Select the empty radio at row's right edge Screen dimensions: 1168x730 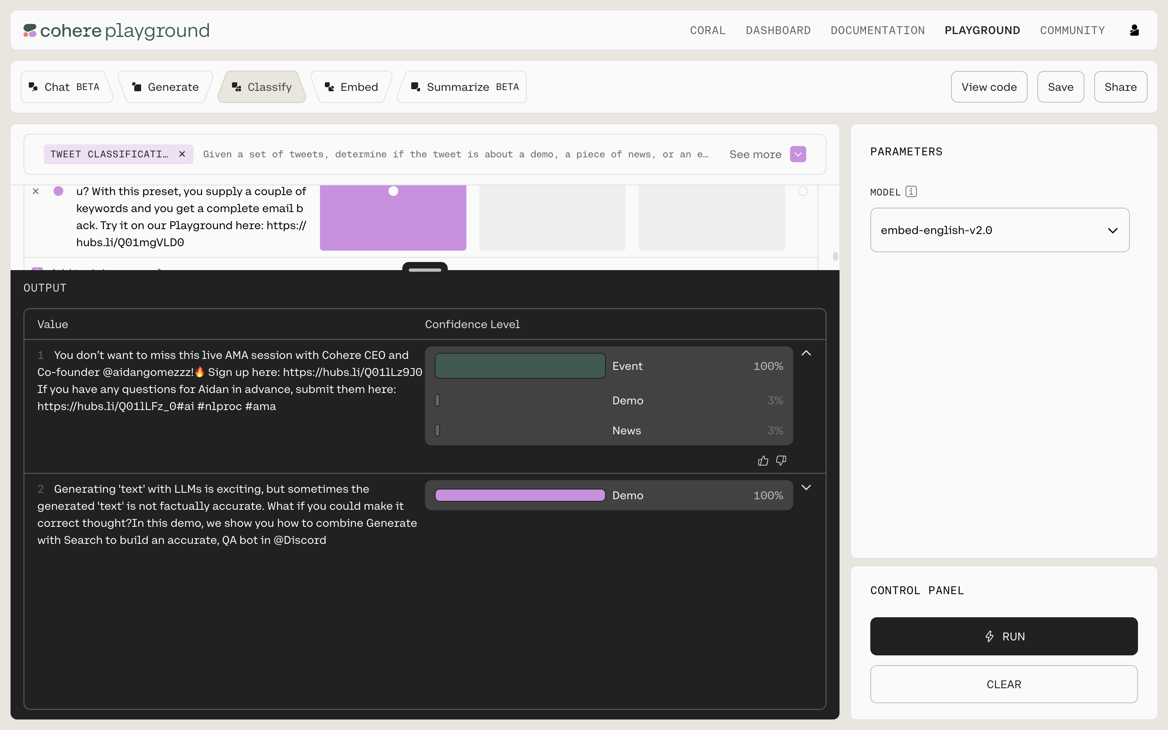tap(803, 191)
